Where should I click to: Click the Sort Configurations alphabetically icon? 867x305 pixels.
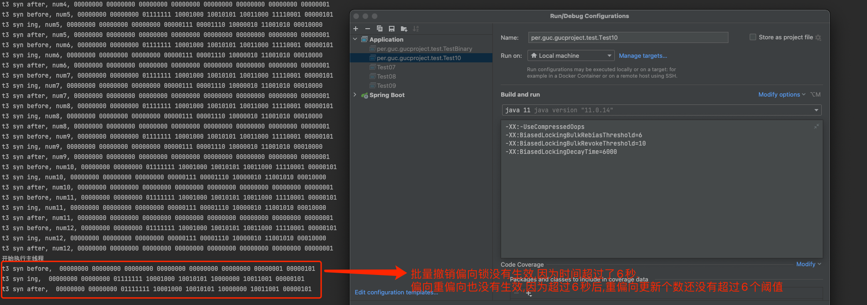[416, 29]
